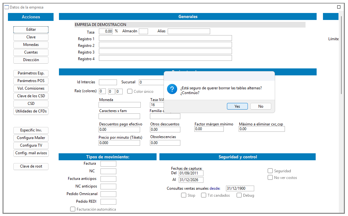348x216 pixels.
Task: Focus the Registro 1 field
Action: pos(165,38)
